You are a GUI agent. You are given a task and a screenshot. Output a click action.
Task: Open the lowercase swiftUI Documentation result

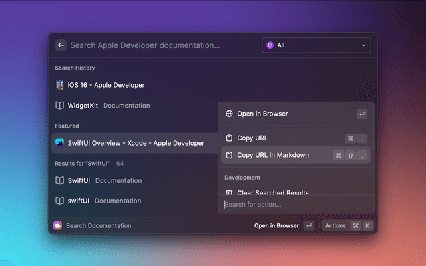106,200
